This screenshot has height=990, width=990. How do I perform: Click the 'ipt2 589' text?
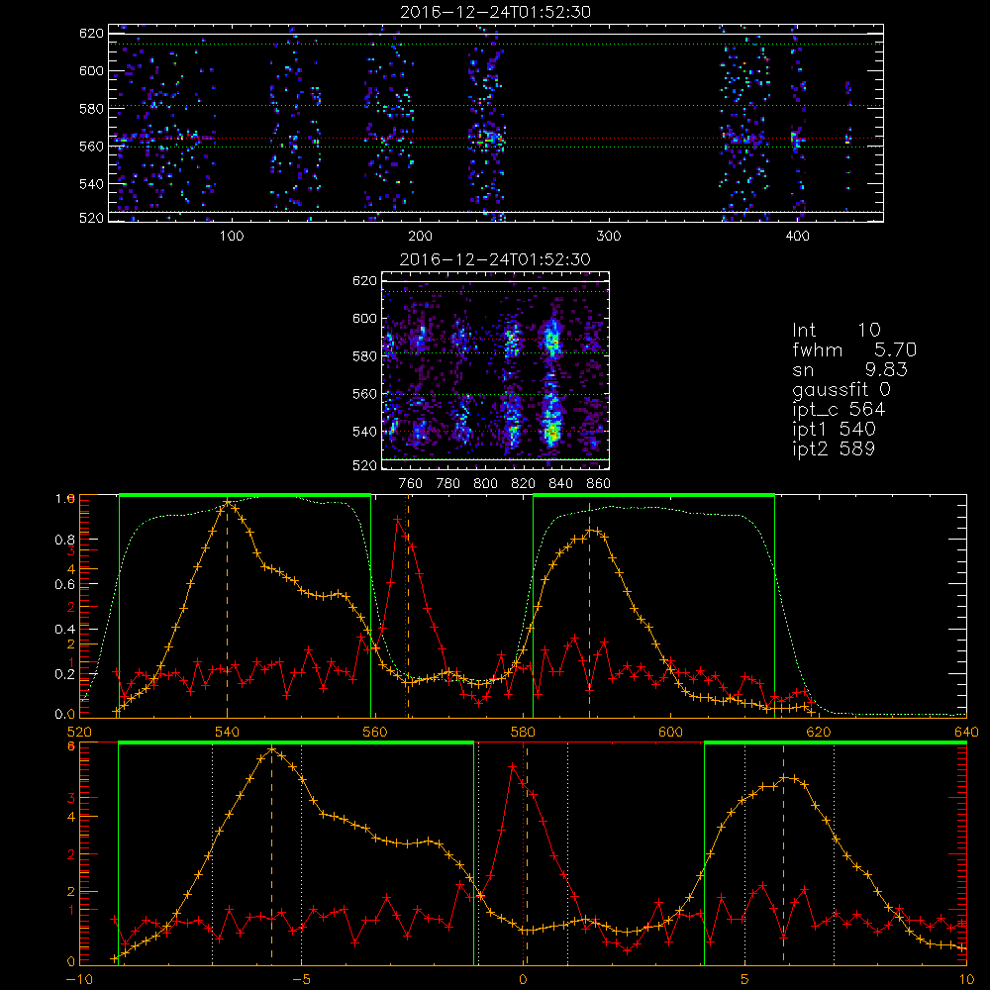click(834, 448)
